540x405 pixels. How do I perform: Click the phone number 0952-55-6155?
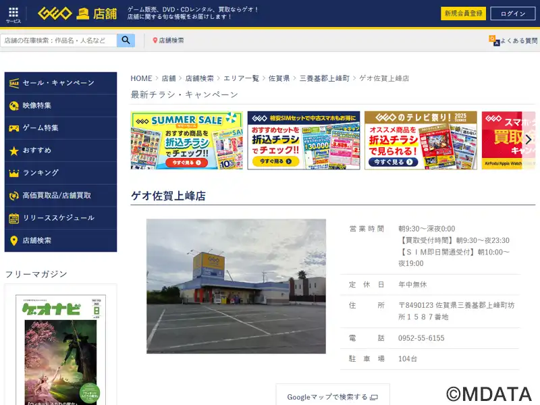pos(421,338)
